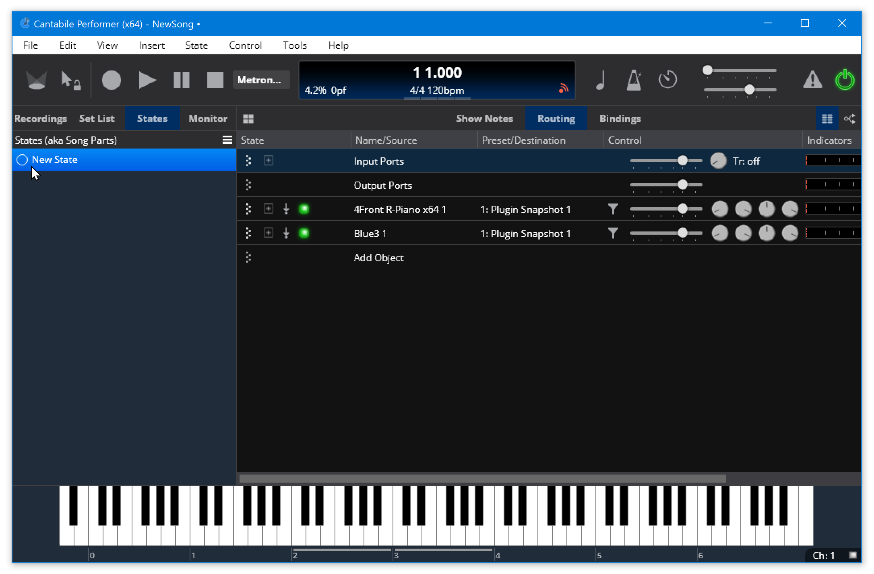Click the Output Ports gain slider
874x574 pixels.
tap(666, 185)
